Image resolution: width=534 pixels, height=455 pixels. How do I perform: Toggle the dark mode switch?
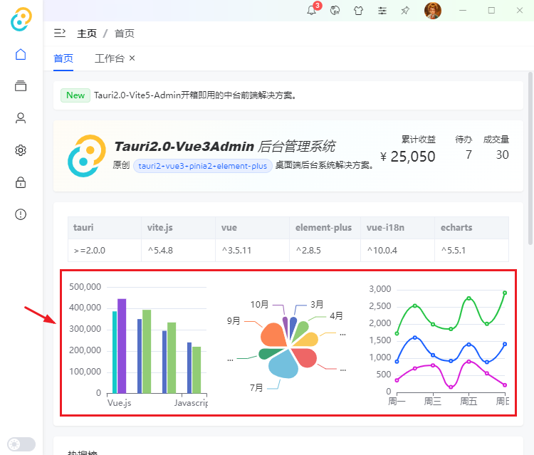[21, 444]
